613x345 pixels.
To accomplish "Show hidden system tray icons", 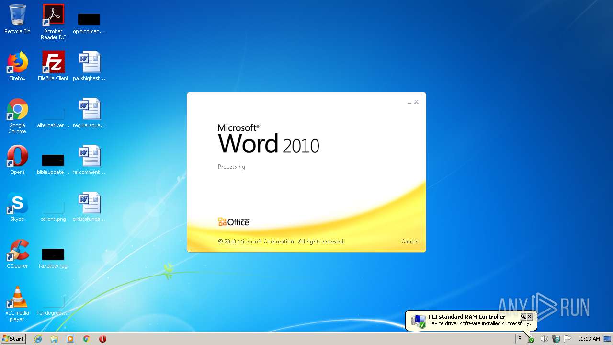I will tap(520, 339).
